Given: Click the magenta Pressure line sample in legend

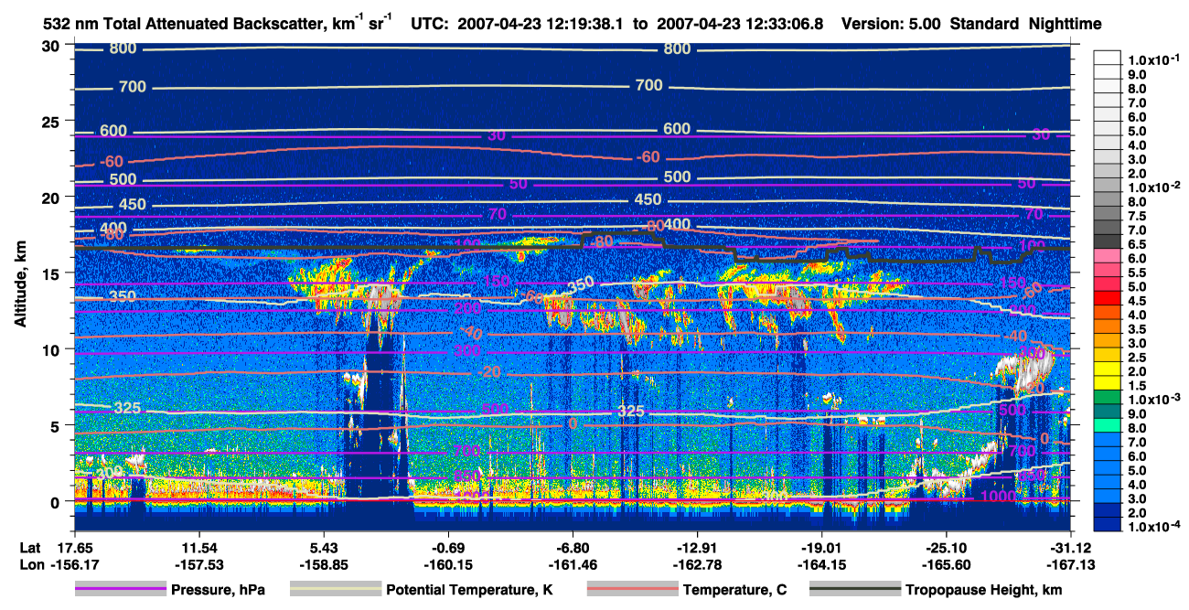Looking at the screenshot, I should pyautogui.click(x=120, y=590).
